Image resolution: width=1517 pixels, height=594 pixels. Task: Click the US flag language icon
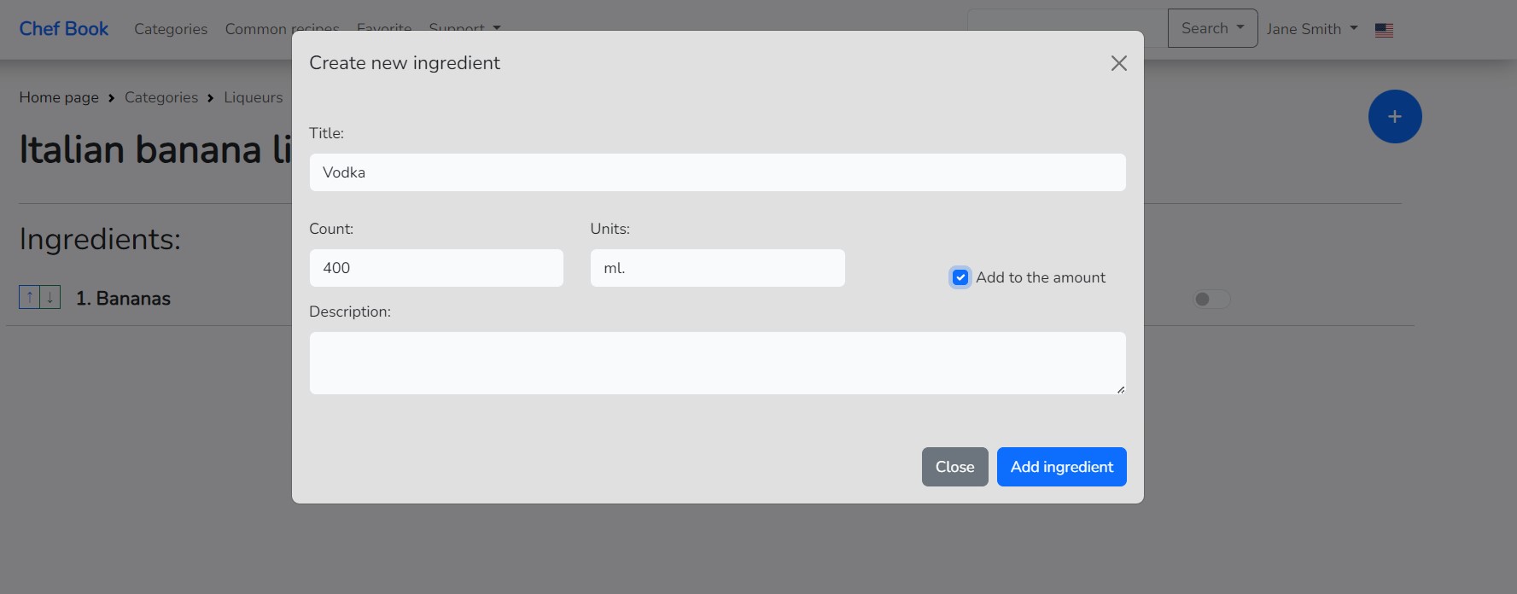click(x=1384, y=30)
